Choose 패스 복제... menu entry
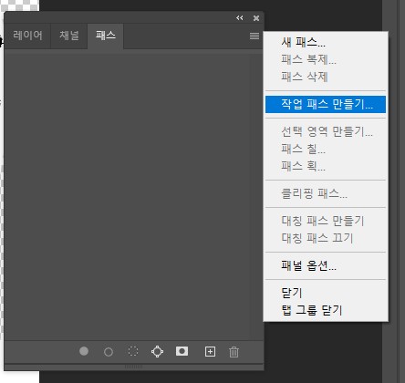Screen dimensions: 405x383 [326, 59]
